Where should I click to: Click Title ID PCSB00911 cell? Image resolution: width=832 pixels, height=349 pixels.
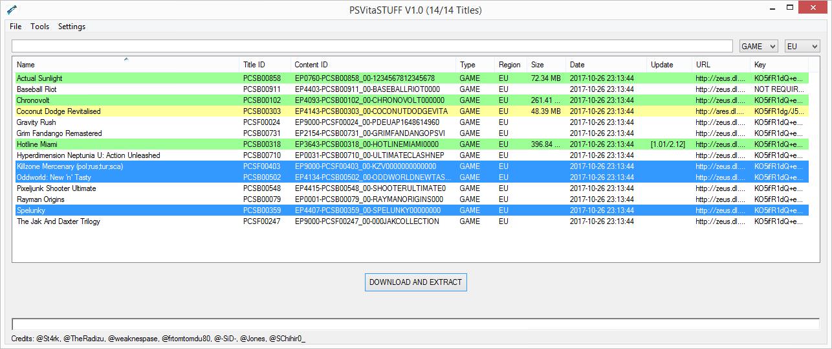click(262, 89)
